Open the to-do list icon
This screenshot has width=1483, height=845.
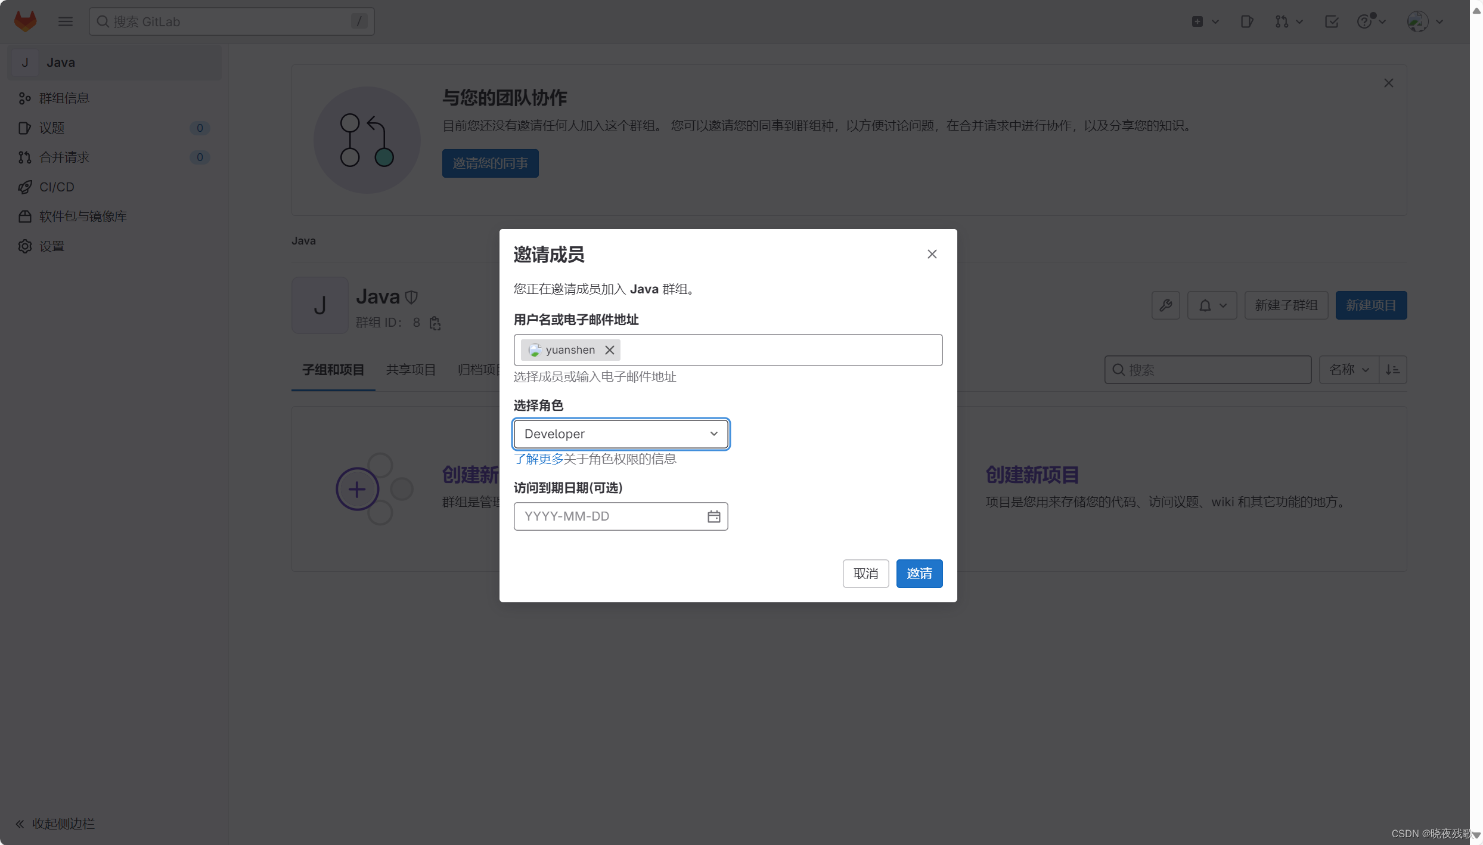coord(1332,21)
